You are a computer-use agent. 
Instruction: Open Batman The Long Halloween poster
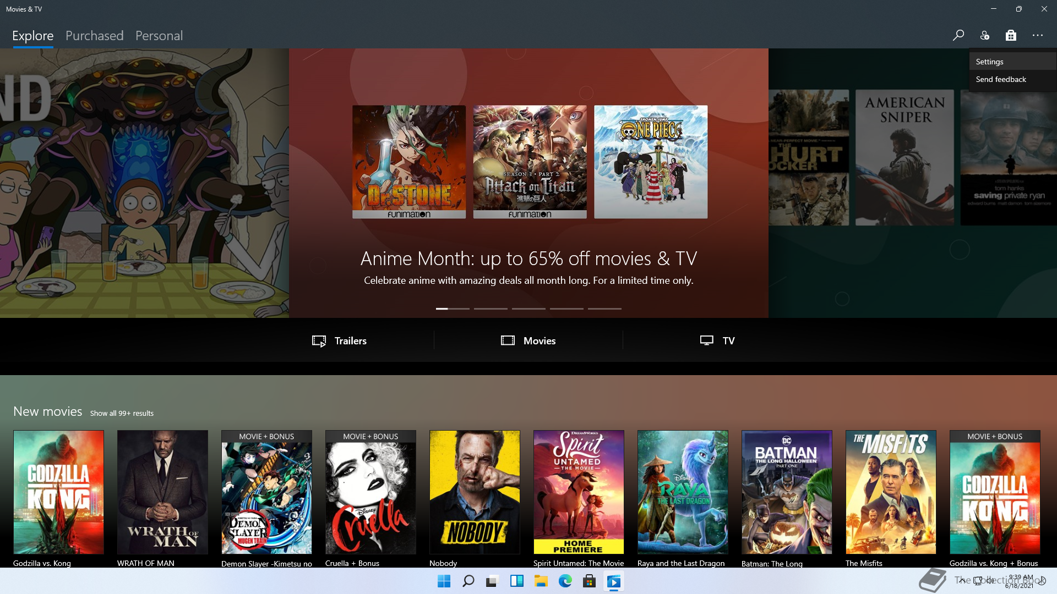[787, 492]
